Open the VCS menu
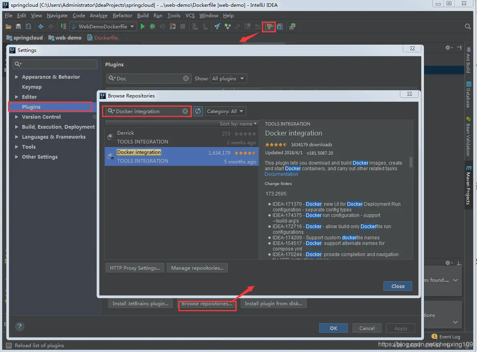Viewport: 477px width, 352px height. click(190, 16)
